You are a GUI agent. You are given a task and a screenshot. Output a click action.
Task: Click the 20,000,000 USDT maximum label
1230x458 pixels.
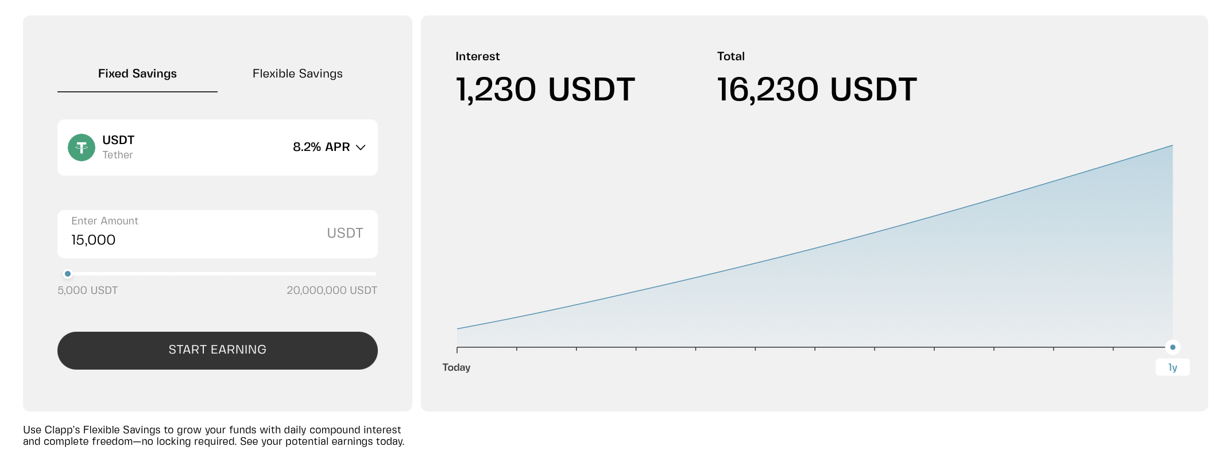332,290
